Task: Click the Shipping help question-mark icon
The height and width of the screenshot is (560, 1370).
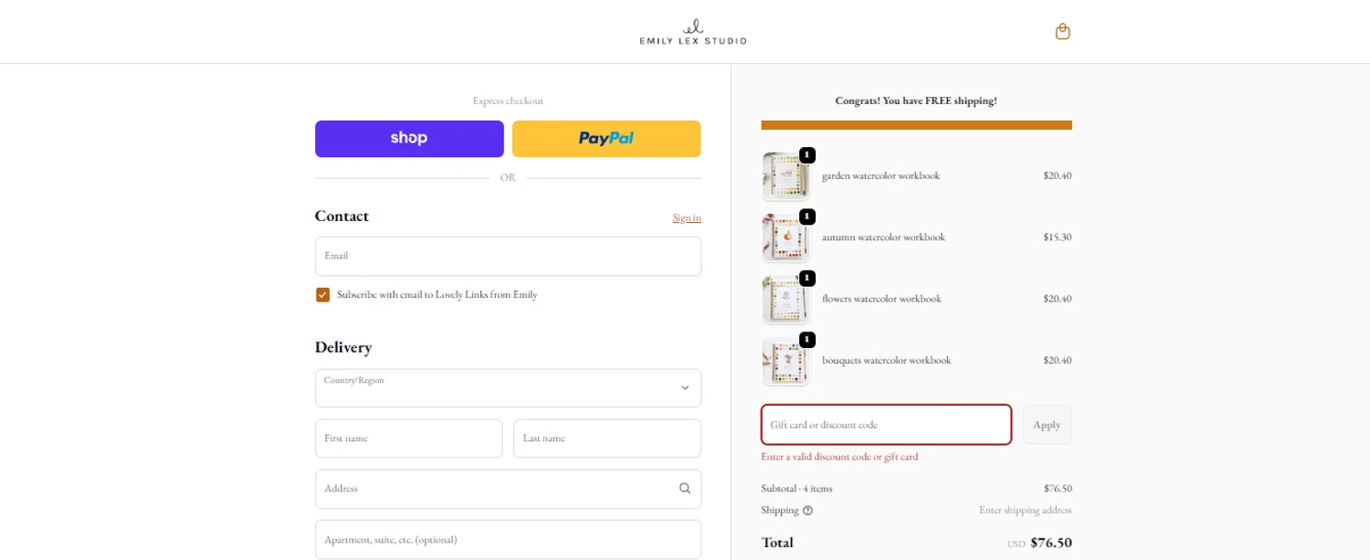Action: tap(807, 511)
